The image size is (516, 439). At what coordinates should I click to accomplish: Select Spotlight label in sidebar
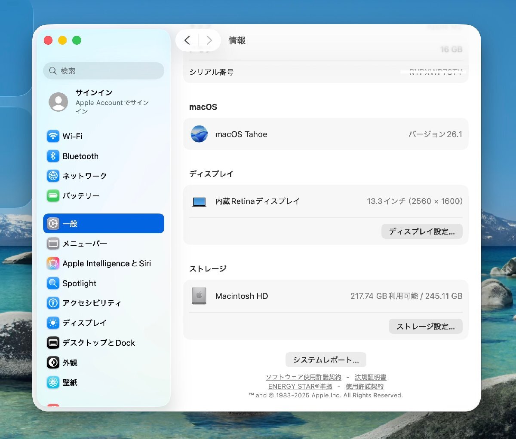click(80, 284)
